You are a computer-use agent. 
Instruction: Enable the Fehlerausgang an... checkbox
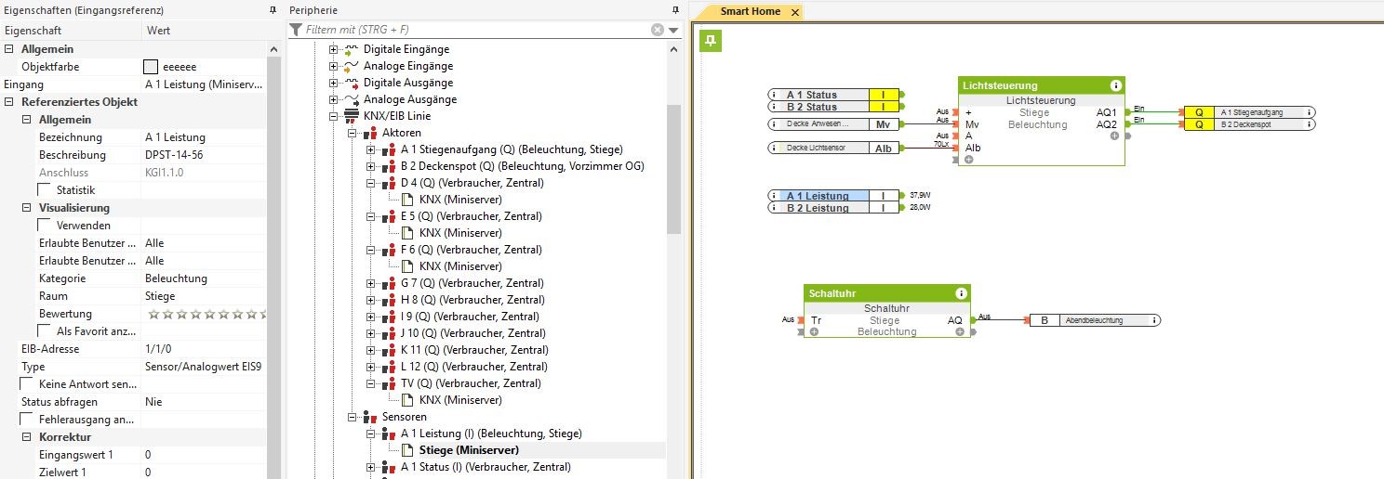click(x=26, y=420)
